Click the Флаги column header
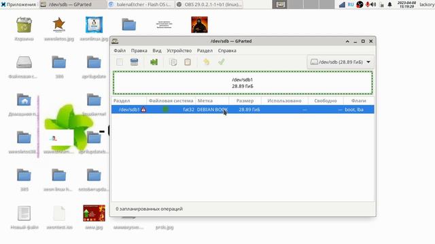 click(x=359, y=101)
